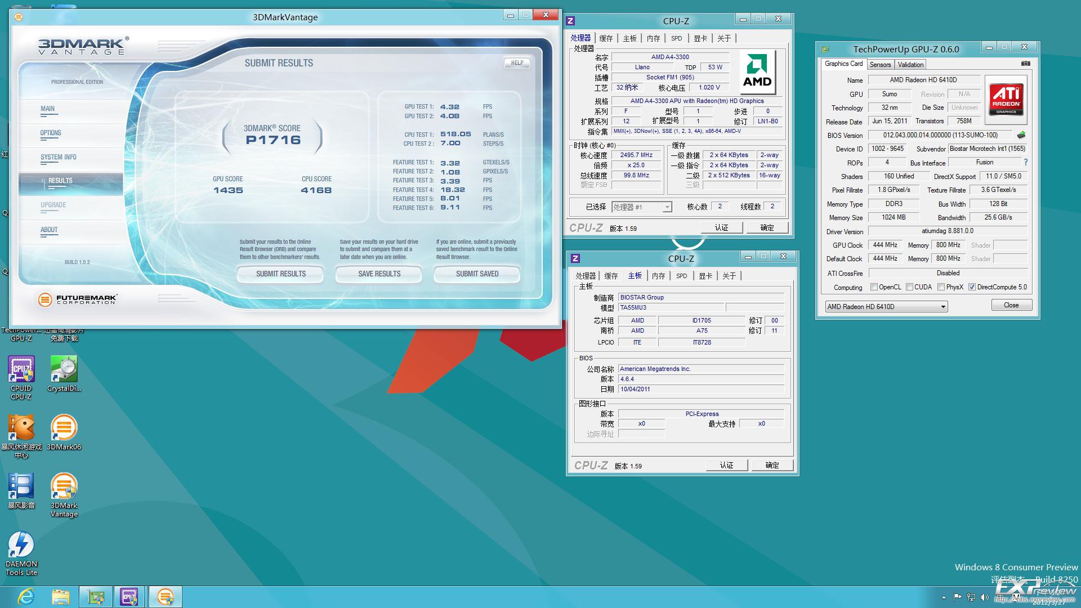Click the Close button in GPU-Z
This screenshot has width=1081, height=608.
[1011, 305]
